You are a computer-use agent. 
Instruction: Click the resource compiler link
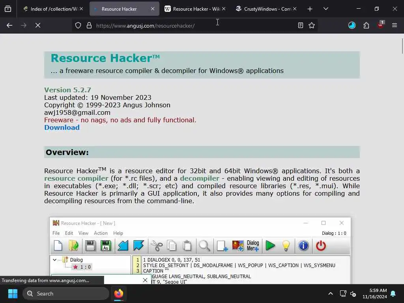76,178
